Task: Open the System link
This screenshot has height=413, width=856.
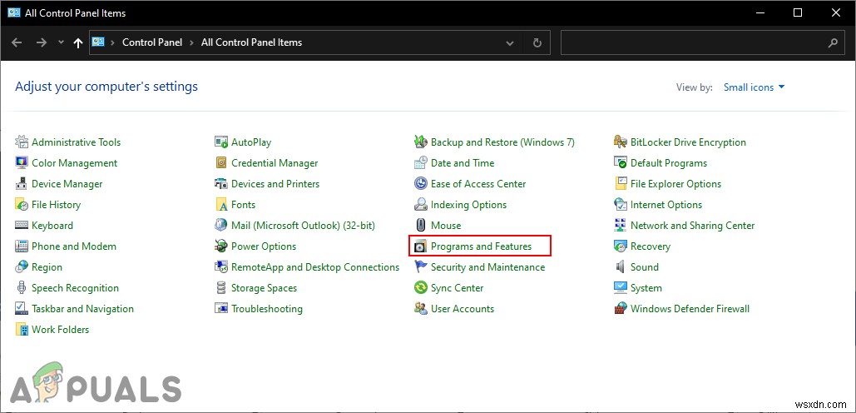Action: point(646,288)
